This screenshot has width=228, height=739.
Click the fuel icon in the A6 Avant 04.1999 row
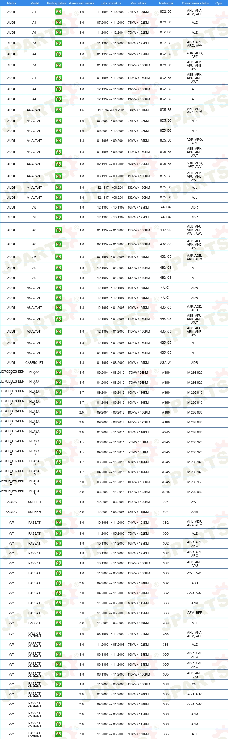pyautogui.click(x=58, y=353)
